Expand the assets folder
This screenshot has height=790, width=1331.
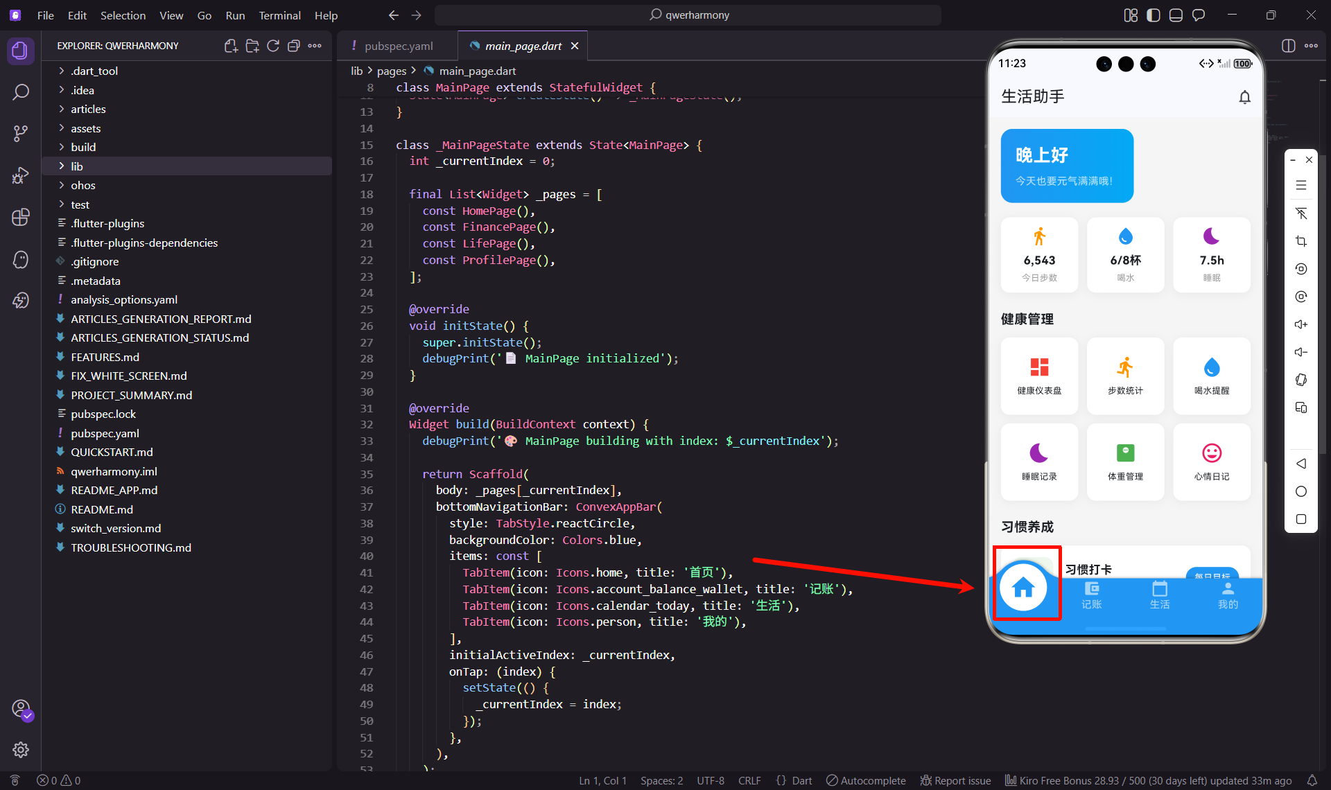(x=85, y=128)
